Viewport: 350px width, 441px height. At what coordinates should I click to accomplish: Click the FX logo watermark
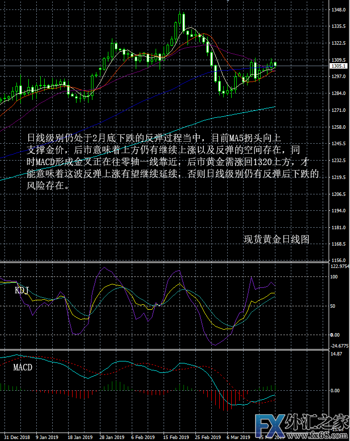point(272,425)
